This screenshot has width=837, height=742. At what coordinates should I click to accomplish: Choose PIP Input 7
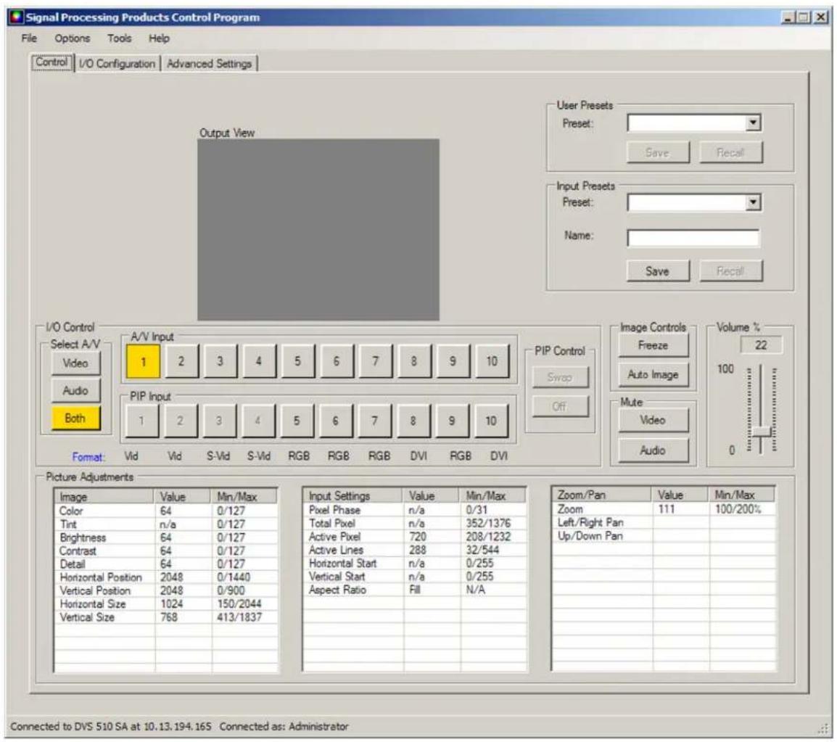point(375,421)
